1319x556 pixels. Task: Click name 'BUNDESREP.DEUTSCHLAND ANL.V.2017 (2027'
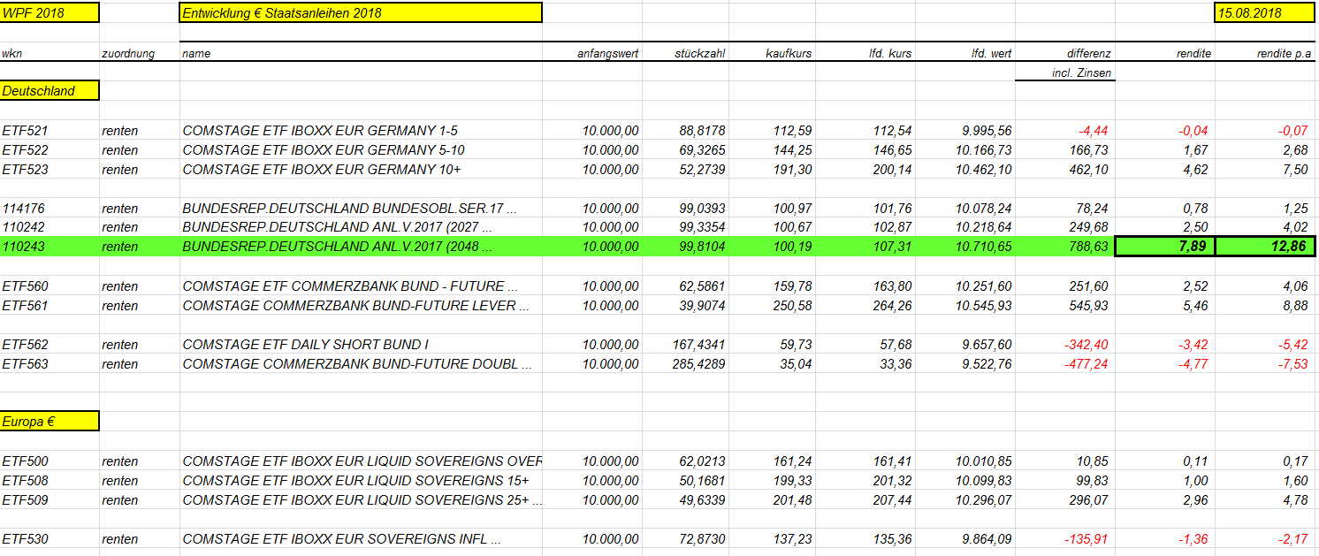(337, 227)
